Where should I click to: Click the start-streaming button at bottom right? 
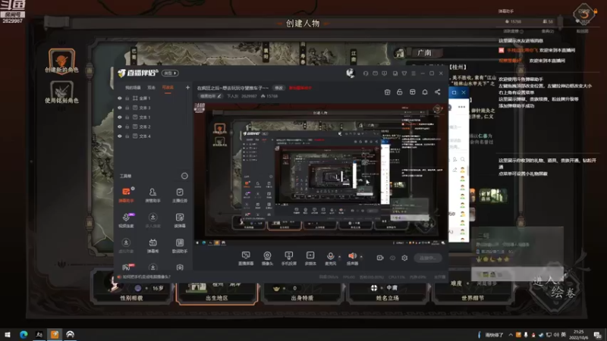coord(428,258)
